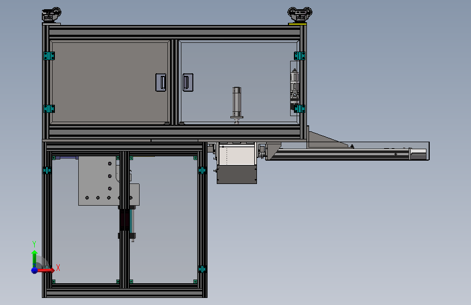The image size is (471, 305).
Task: Pick the bottom teal hinge on lower frame's right post
Action: (x=202, y=269)
